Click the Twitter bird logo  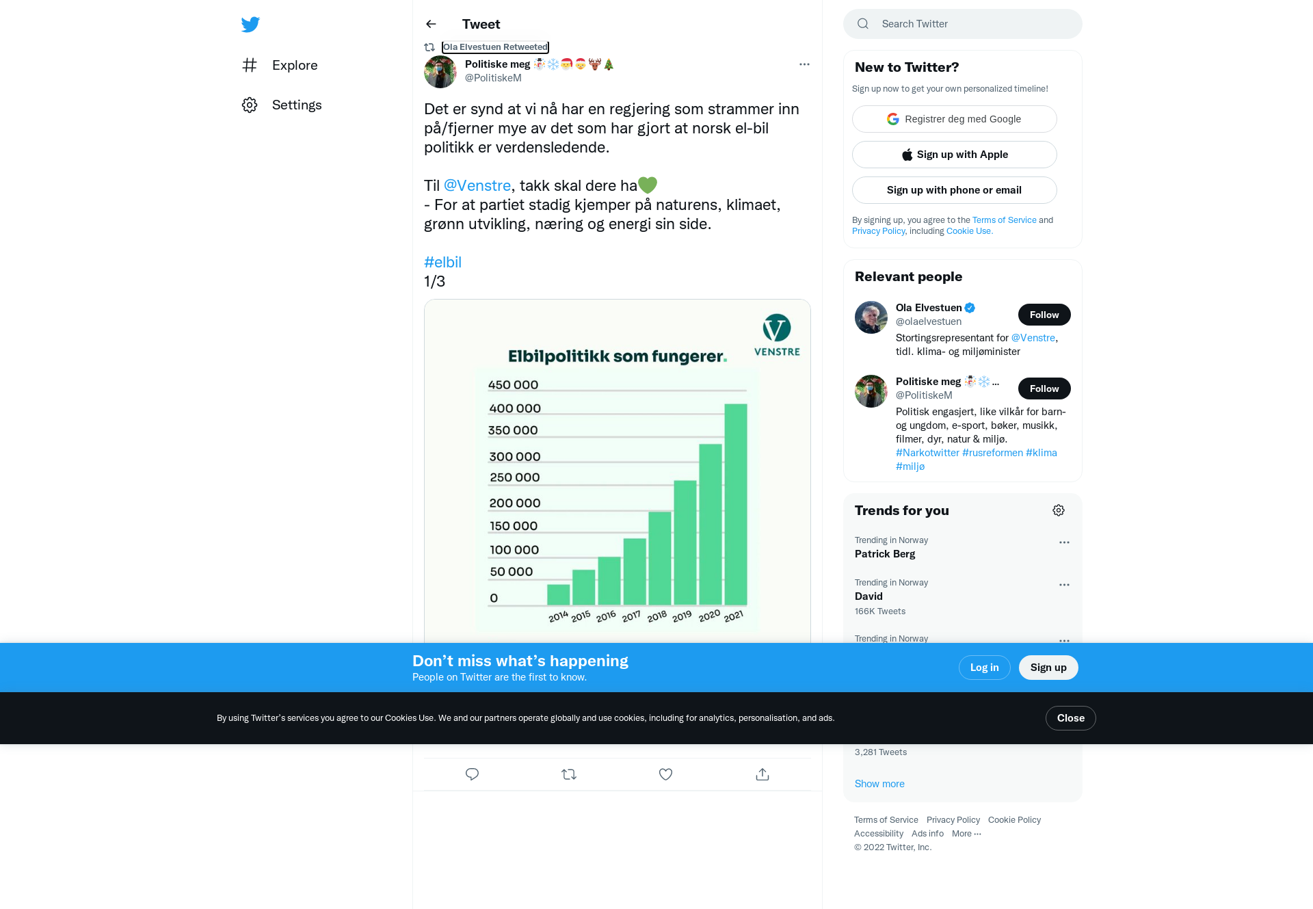(x=250, y=25)
